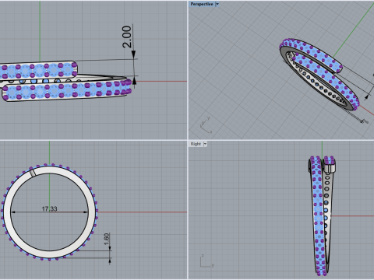The width and height of the screenshot is (374, 280).
Task: Select the Right viewport title label
Action: tap(196, 144)
